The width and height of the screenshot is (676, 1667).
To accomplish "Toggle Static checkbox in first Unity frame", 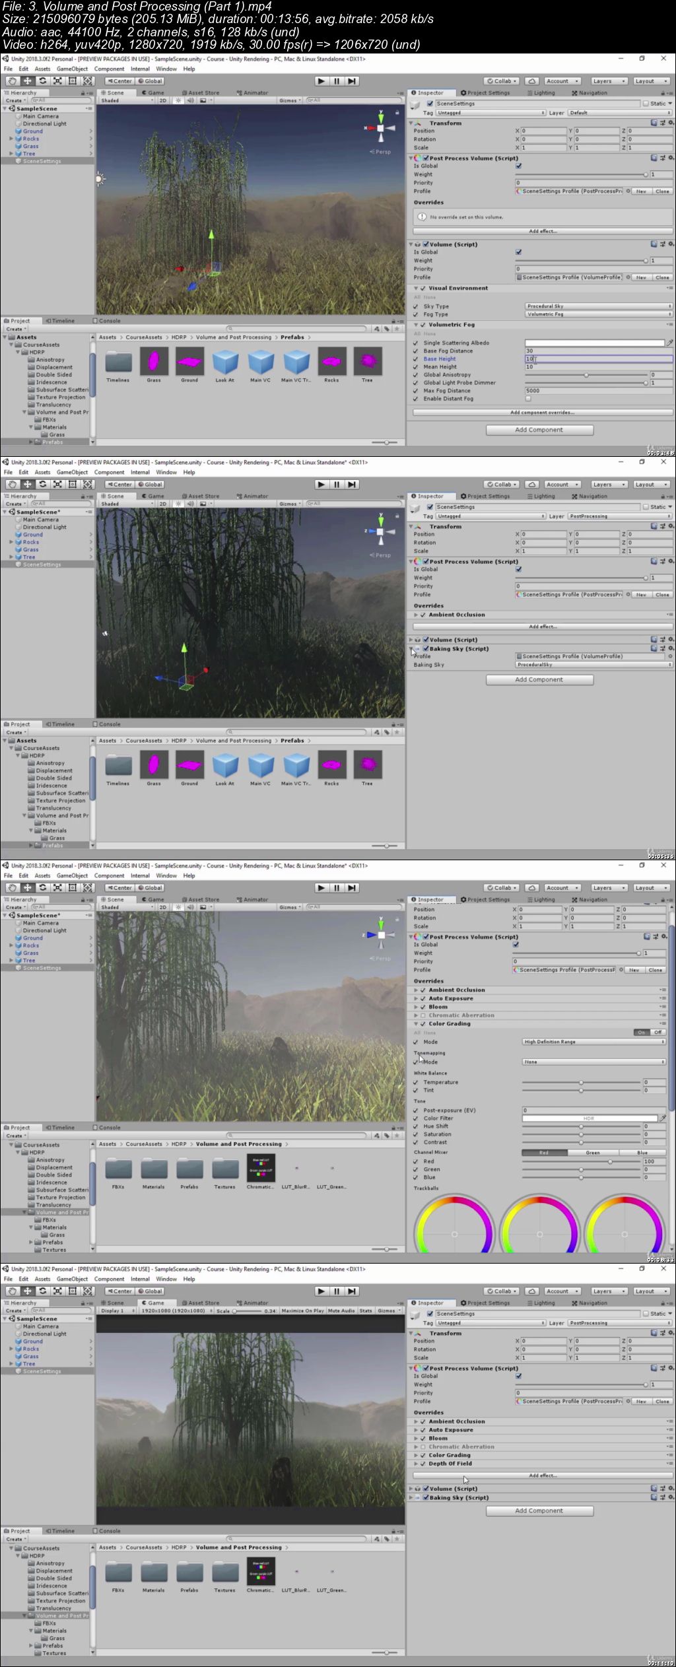I will [646, 104].
